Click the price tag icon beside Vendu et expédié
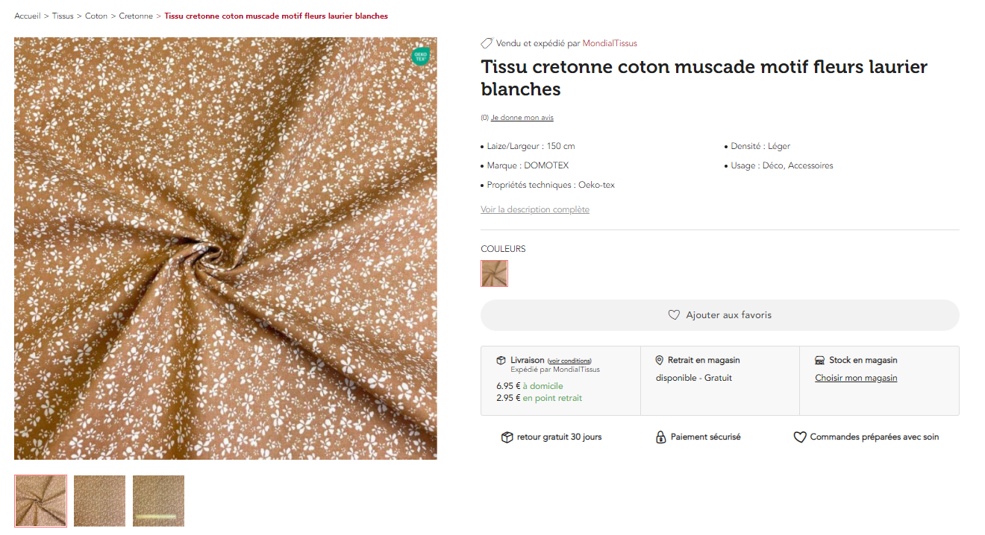This screenshot has height=535, width=985. pos(487,43)
